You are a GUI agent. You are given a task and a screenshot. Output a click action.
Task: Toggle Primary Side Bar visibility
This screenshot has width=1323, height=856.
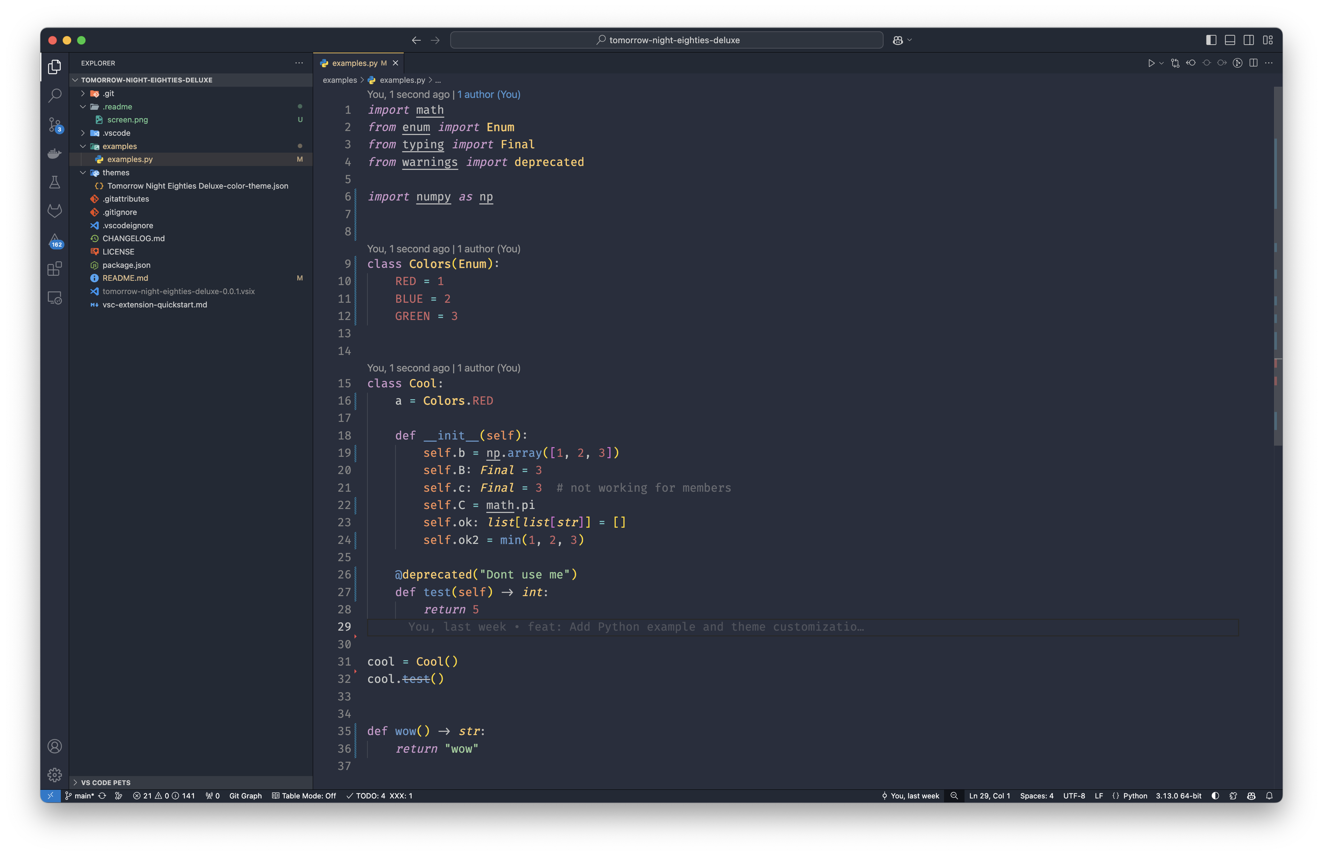tap(1211, 40)
